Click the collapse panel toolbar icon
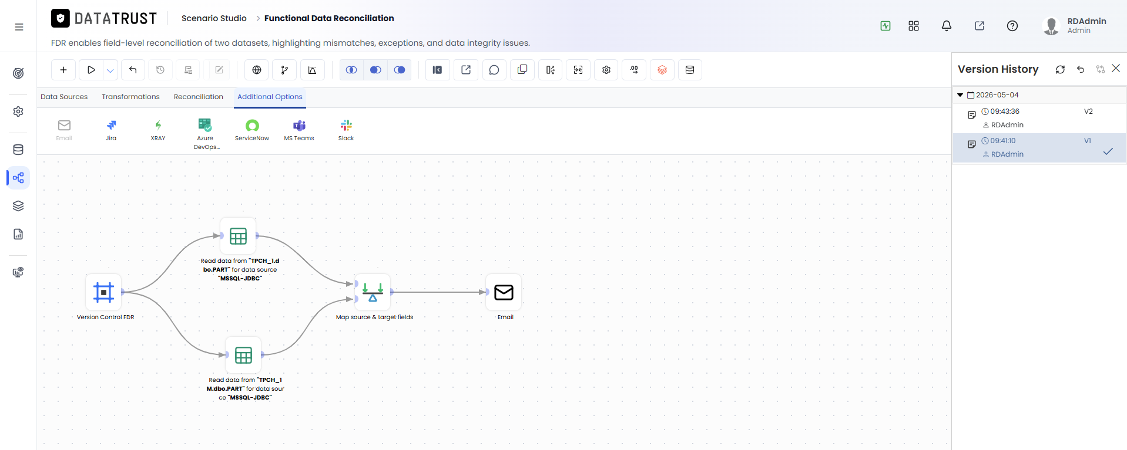The width and height of the screenshot is (1127, 450). click(x=437, y=70)
